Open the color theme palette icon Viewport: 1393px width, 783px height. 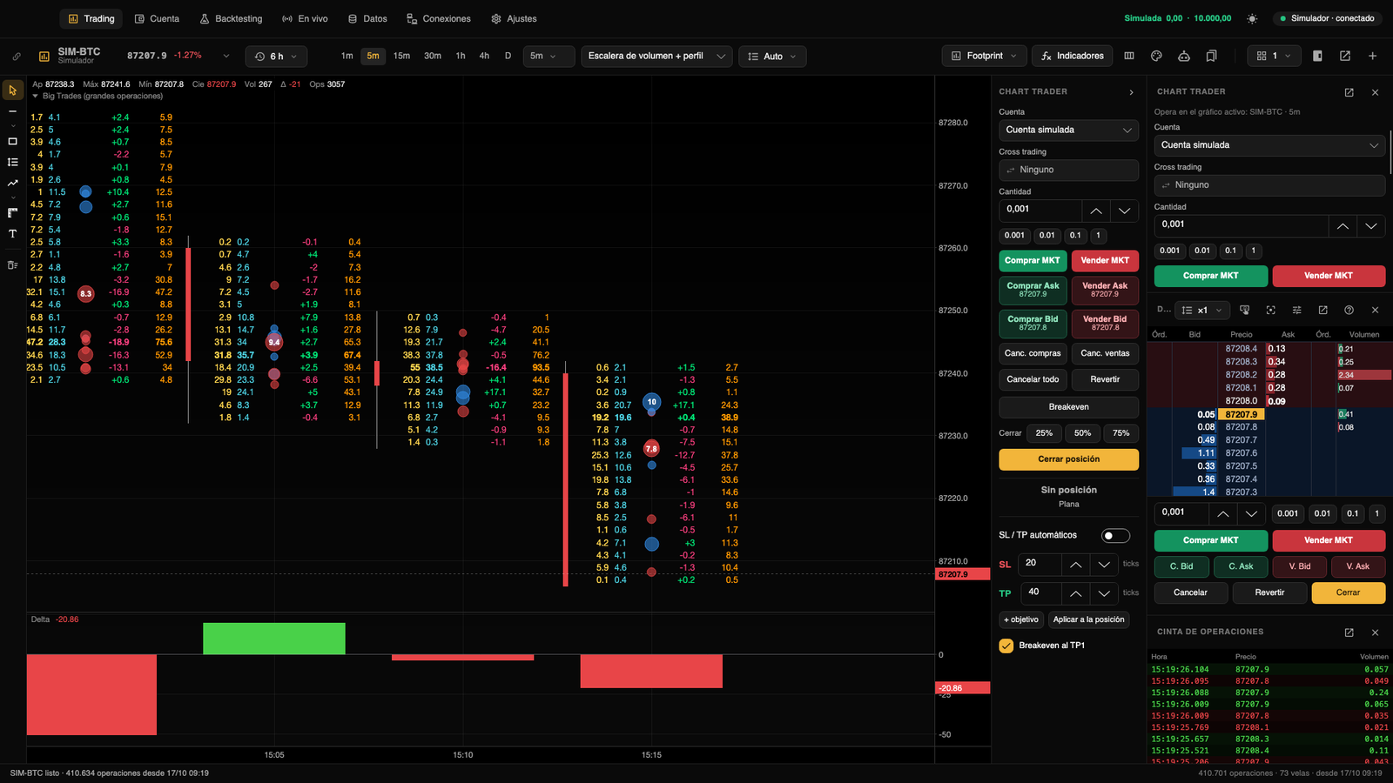click(x=1156, y=56)
